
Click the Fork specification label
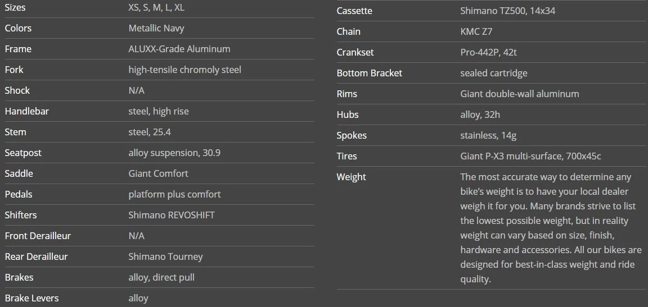pyautogui.click(x=14, y=70)
